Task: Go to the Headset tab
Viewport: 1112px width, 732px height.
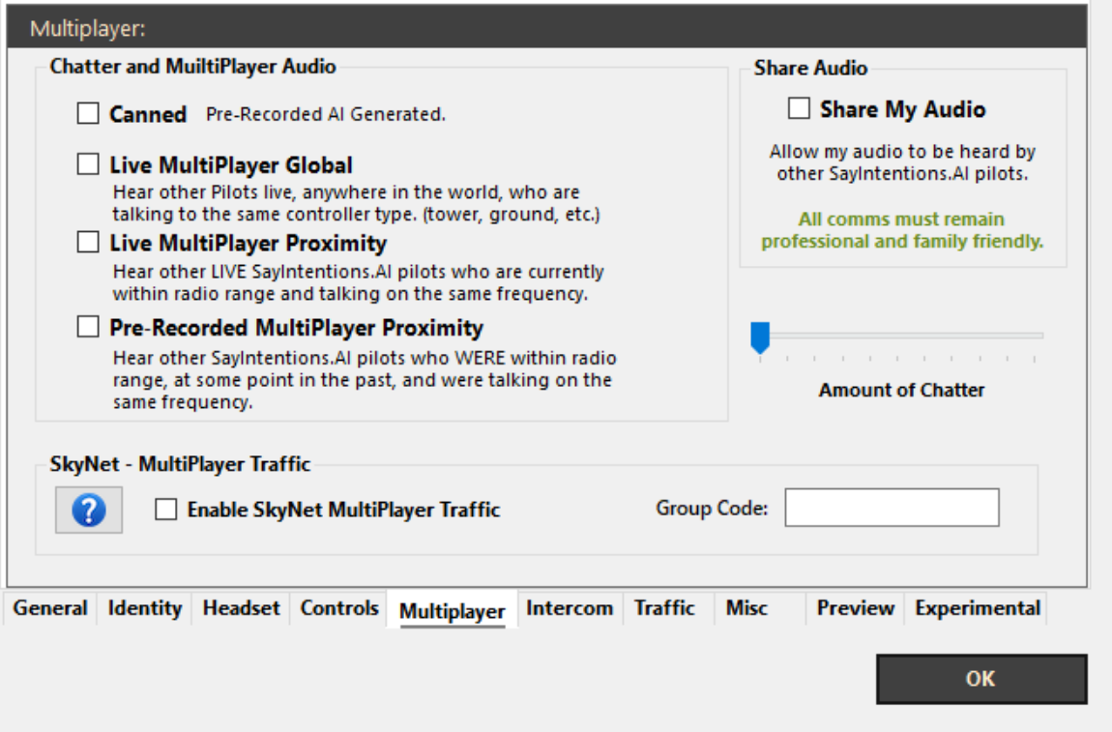Action: (x=241, y=608)
